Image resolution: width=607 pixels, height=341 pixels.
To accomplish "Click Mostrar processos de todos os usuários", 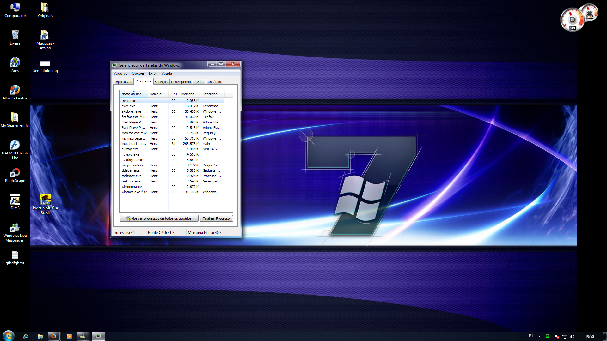I will (x=159, y=218).
